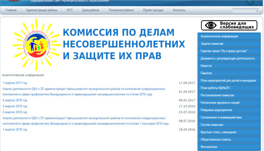Open Состав комиссии section

pos(229,125)
